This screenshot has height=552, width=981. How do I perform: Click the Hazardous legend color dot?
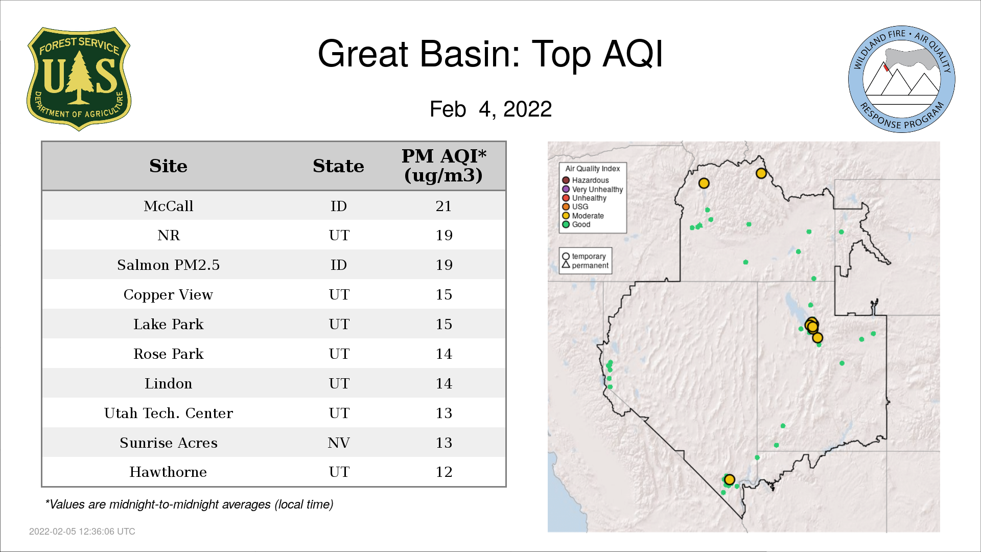click(566, 180)
